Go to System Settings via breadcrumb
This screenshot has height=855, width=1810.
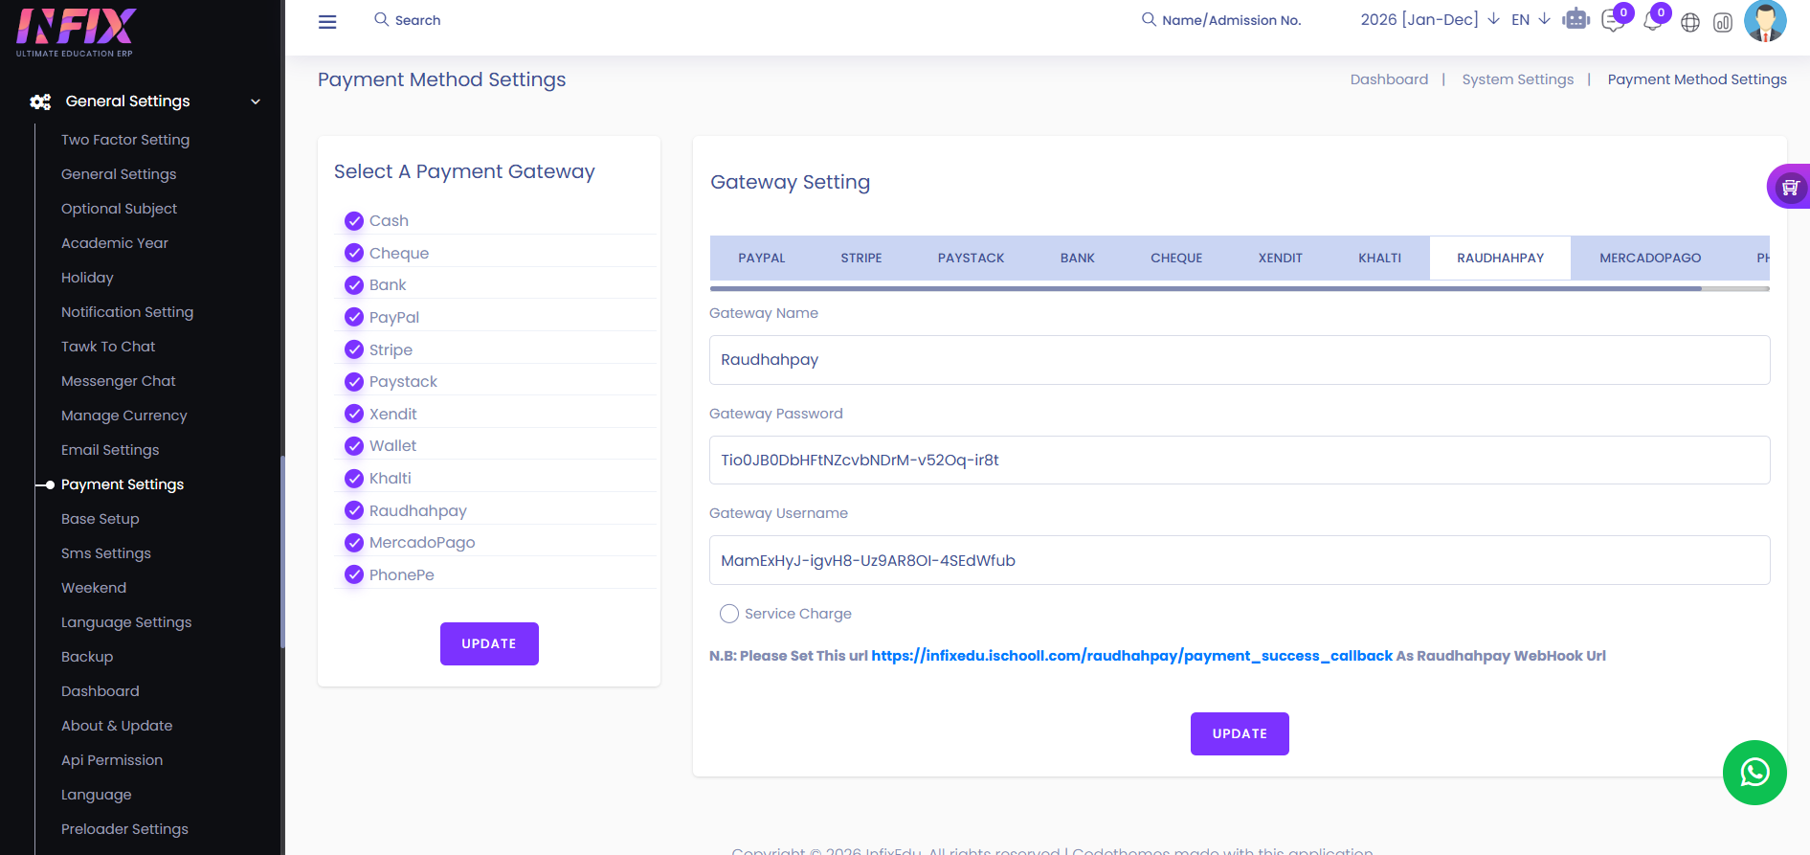[1518, 79]
